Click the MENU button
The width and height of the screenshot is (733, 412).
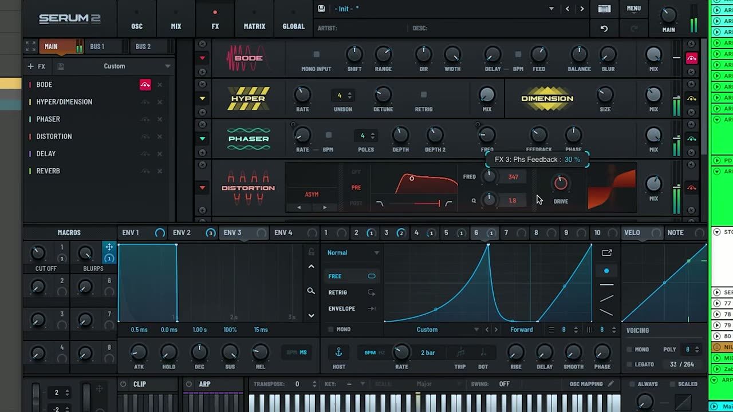coord(633,9)
